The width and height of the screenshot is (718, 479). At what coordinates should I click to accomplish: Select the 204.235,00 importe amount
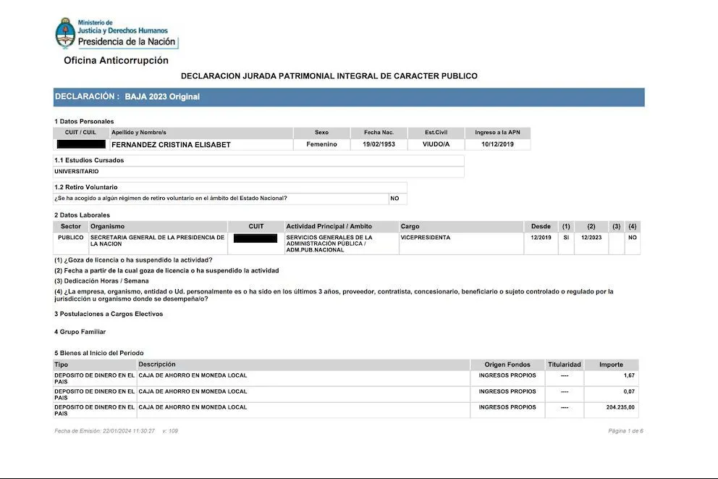tap(620, 408)
